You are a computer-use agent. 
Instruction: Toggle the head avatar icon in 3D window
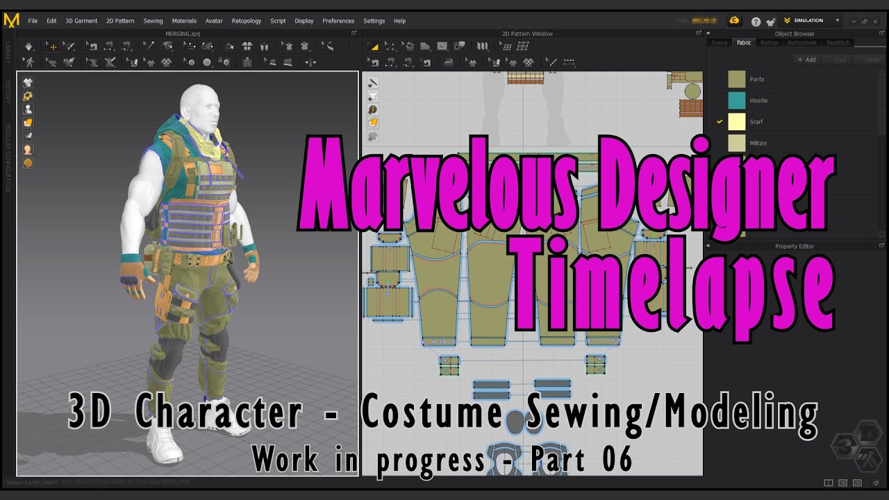[28, 149]
